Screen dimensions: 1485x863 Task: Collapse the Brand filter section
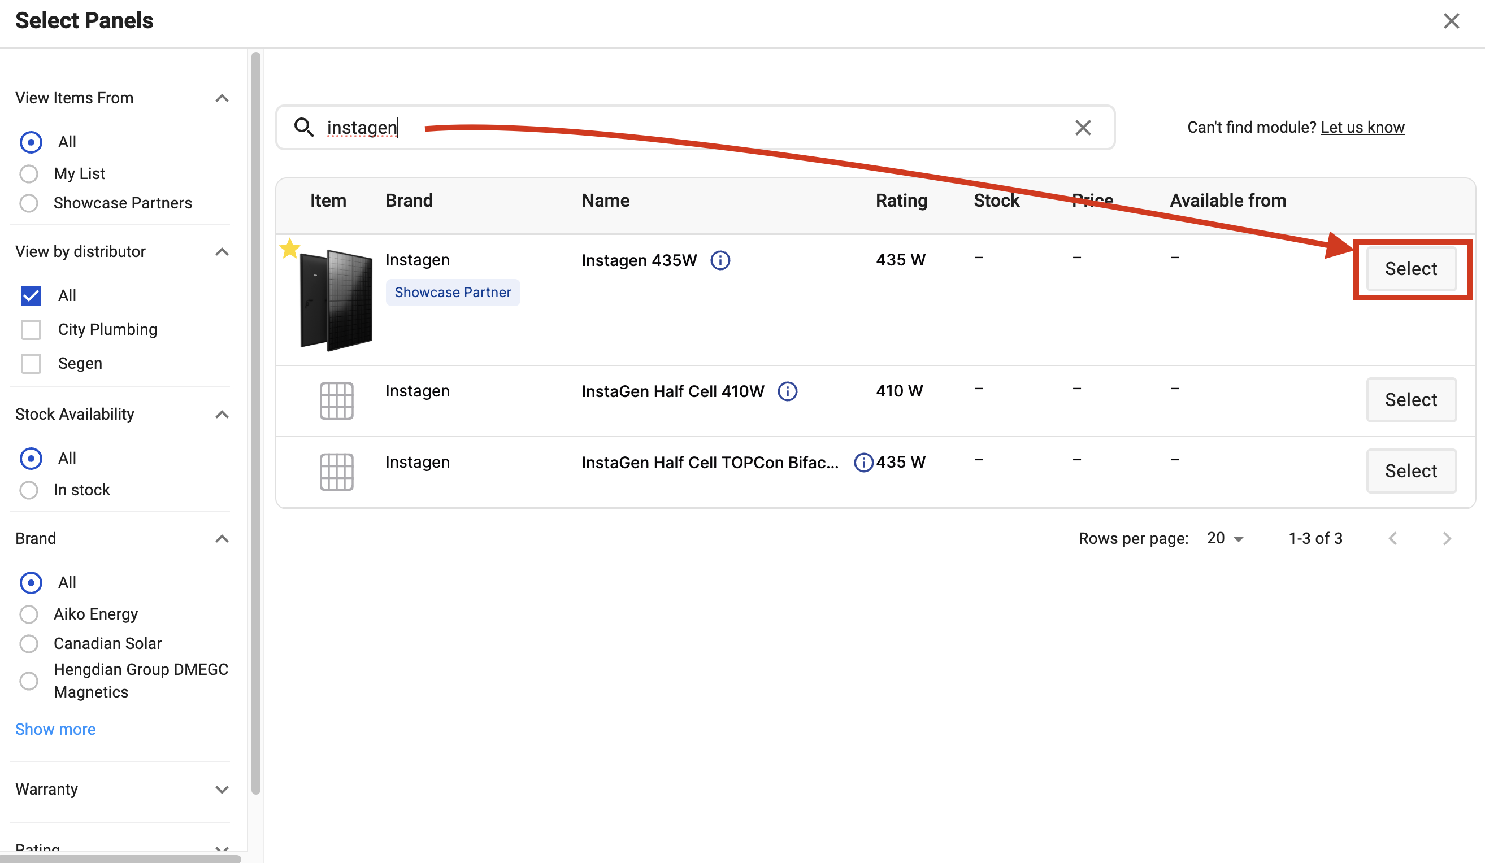click(222, 539)
